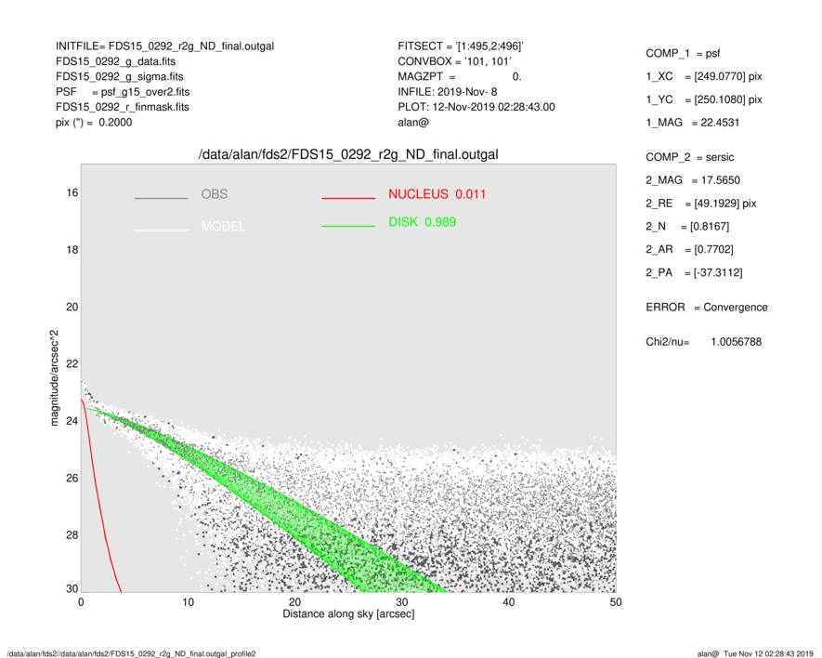Click the COMP_2 = sersic label

click(690, 157)
